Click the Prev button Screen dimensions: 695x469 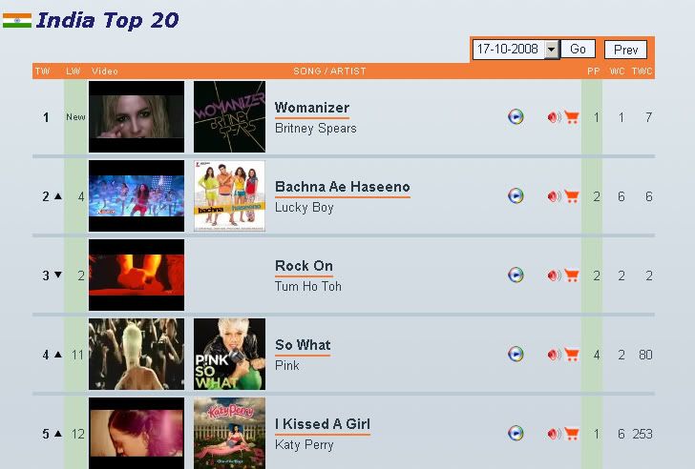click(625, 50)
